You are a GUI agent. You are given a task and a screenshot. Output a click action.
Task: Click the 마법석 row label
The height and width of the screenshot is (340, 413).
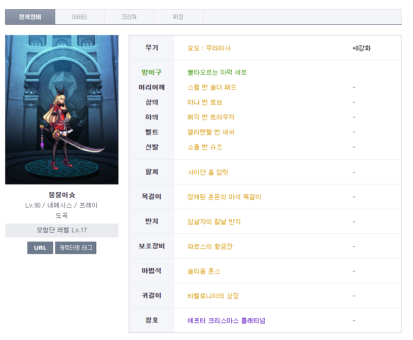click(x=151, y=271)
